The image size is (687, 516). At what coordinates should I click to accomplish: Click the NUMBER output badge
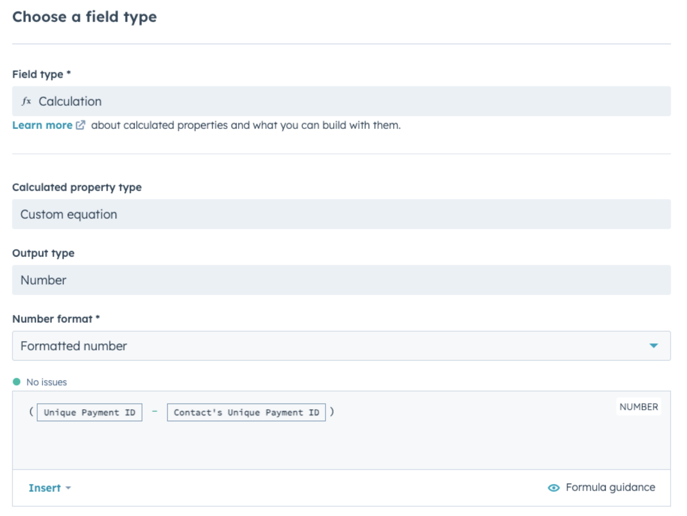(639, 407)
